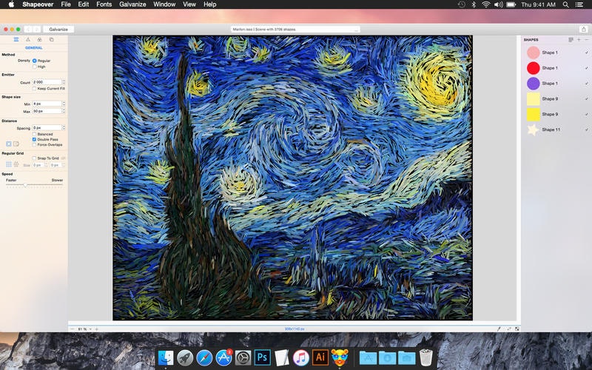
Task: Add a new shape with plus icon
Action: click(x=579, y=40)
